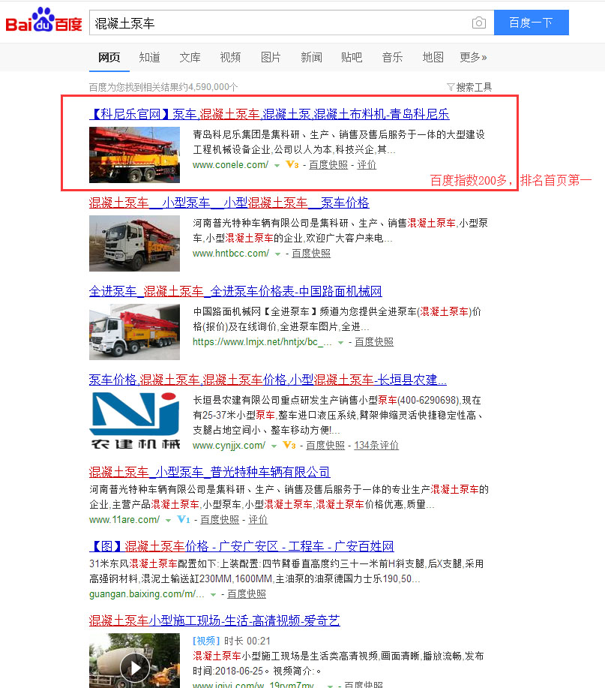Viewport: 605px width, 688px height.
Task: Open result titled 混凝土泵车__小型泵车__小型混凝土泵车__泵车价格
Action: tap(229, 203)
